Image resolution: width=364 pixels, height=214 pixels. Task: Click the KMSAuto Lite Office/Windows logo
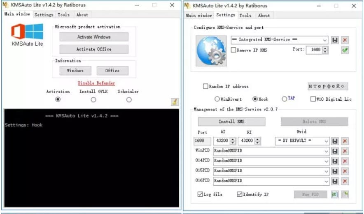27,31
